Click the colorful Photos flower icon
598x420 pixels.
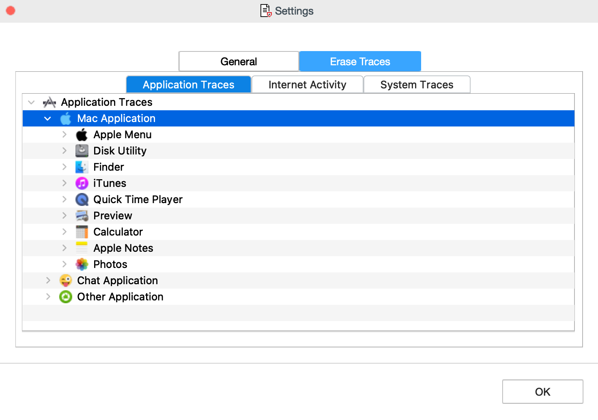point(82,264)
